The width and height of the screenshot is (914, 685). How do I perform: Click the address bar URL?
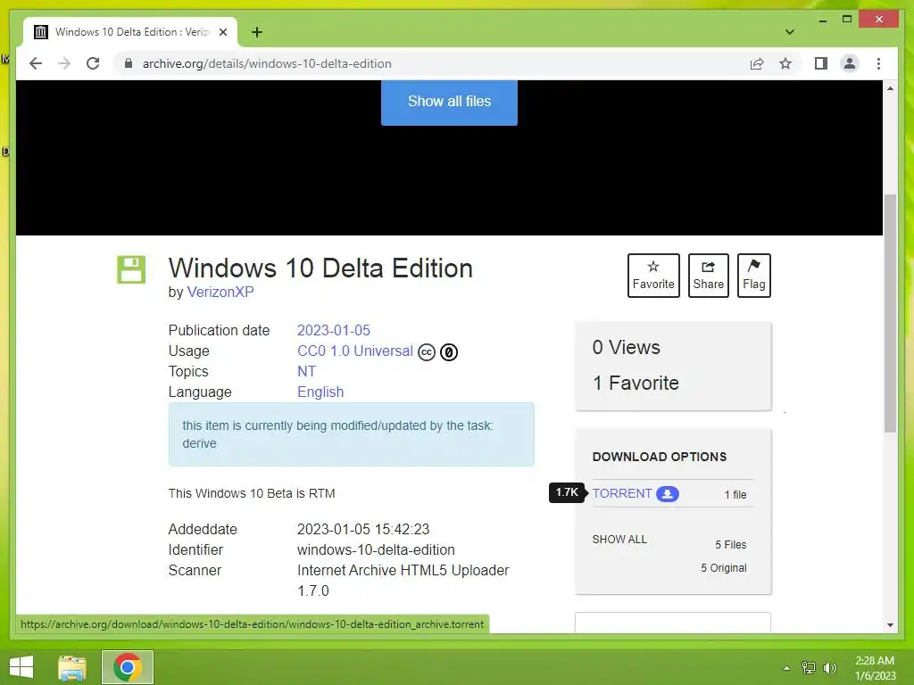(267, 63)
